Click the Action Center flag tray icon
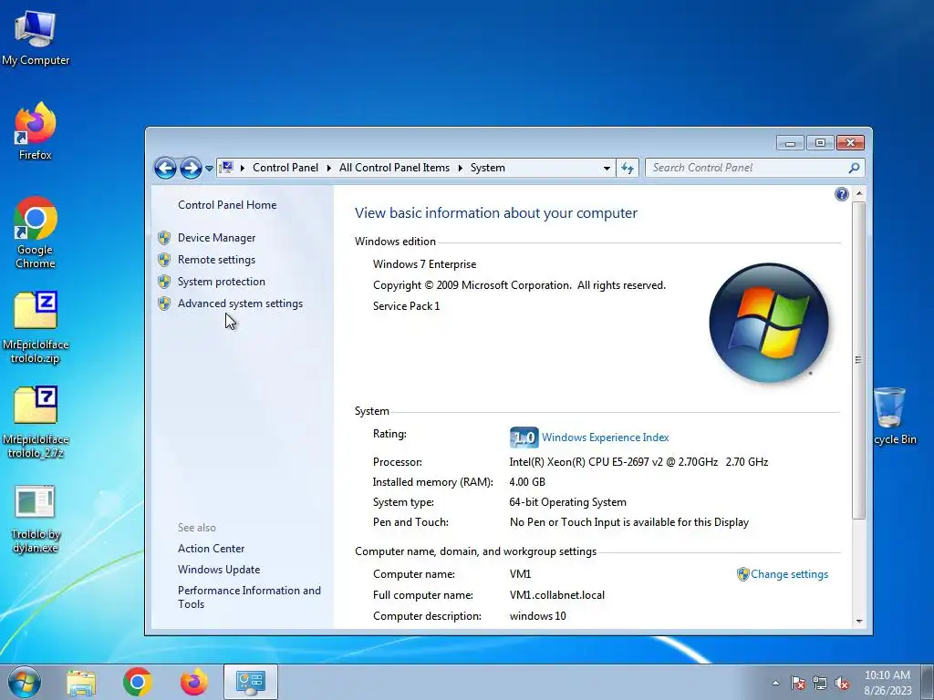Screen dimensions: 934x700 coord(798,684)
